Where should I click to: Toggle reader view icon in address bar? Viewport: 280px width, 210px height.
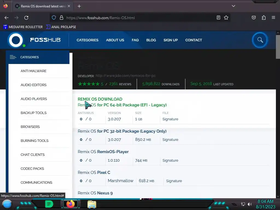coord(218,17)
